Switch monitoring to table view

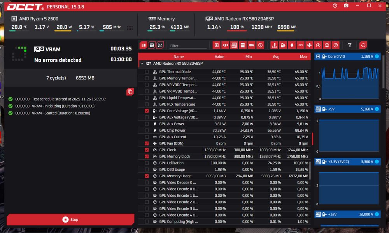point(152,45)
